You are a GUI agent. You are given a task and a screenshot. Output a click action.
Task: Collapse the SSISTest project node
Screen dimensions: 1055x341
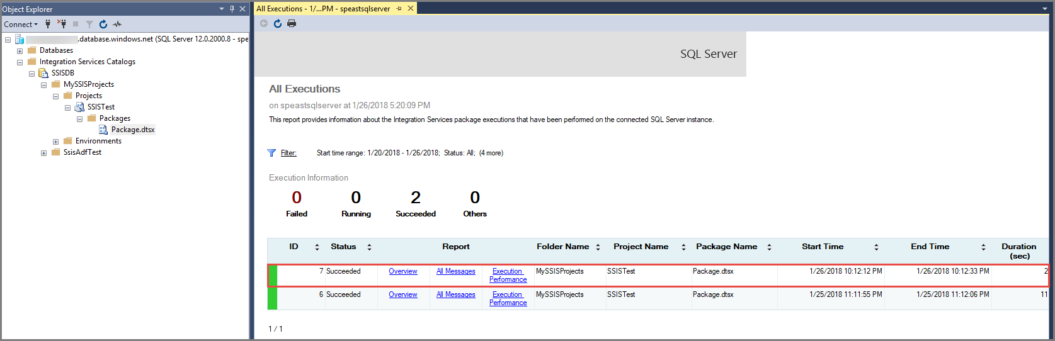click(67, 108)
